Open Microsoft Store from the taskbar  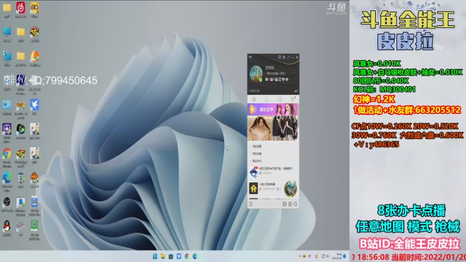(171, 256)
